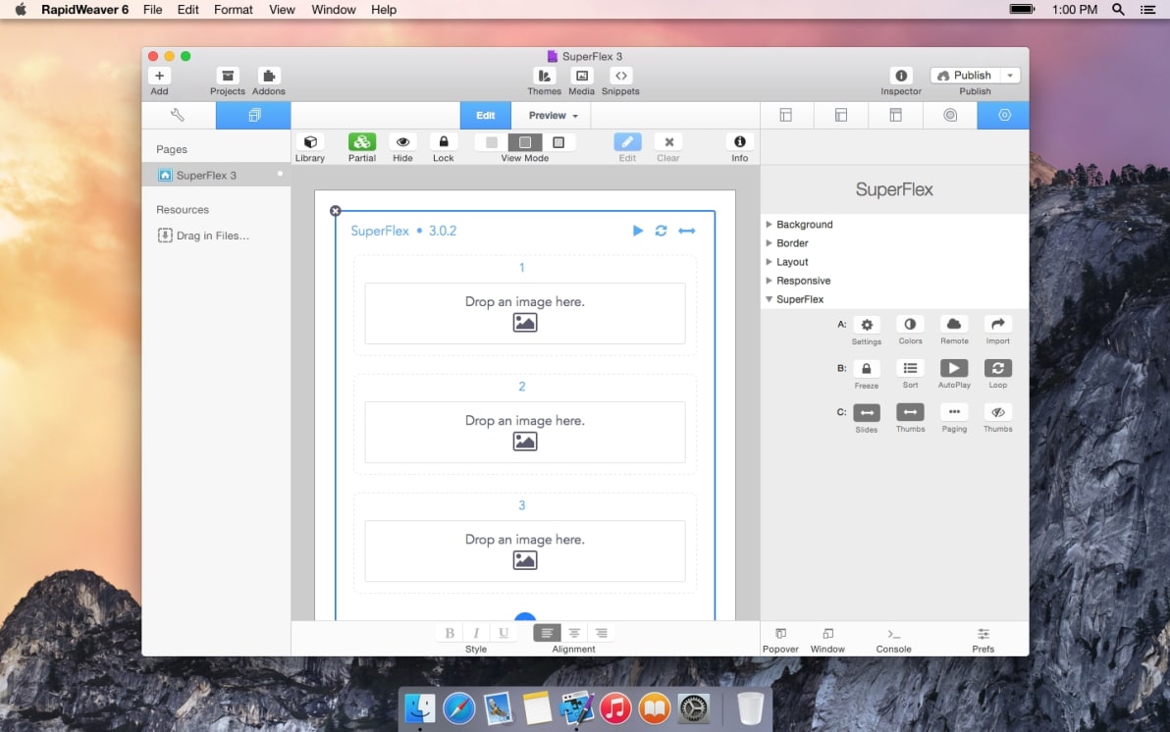Open the SuperFlex Remote cloud option

pyautogui.click(x=954, y=325)
